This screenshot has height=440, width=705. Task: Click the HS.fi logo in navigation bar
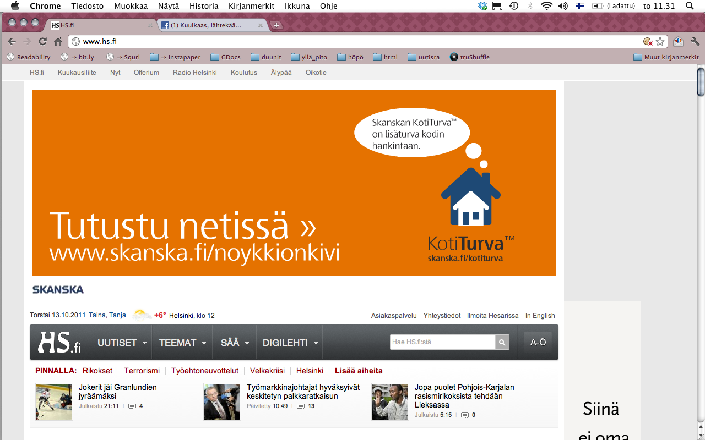tap(59, 342)
